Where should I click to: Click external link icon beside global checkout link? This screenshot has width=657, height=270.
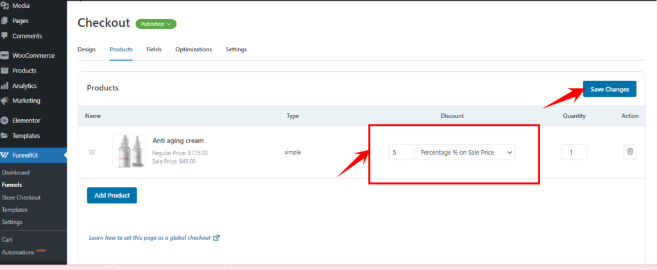[217, 238]
